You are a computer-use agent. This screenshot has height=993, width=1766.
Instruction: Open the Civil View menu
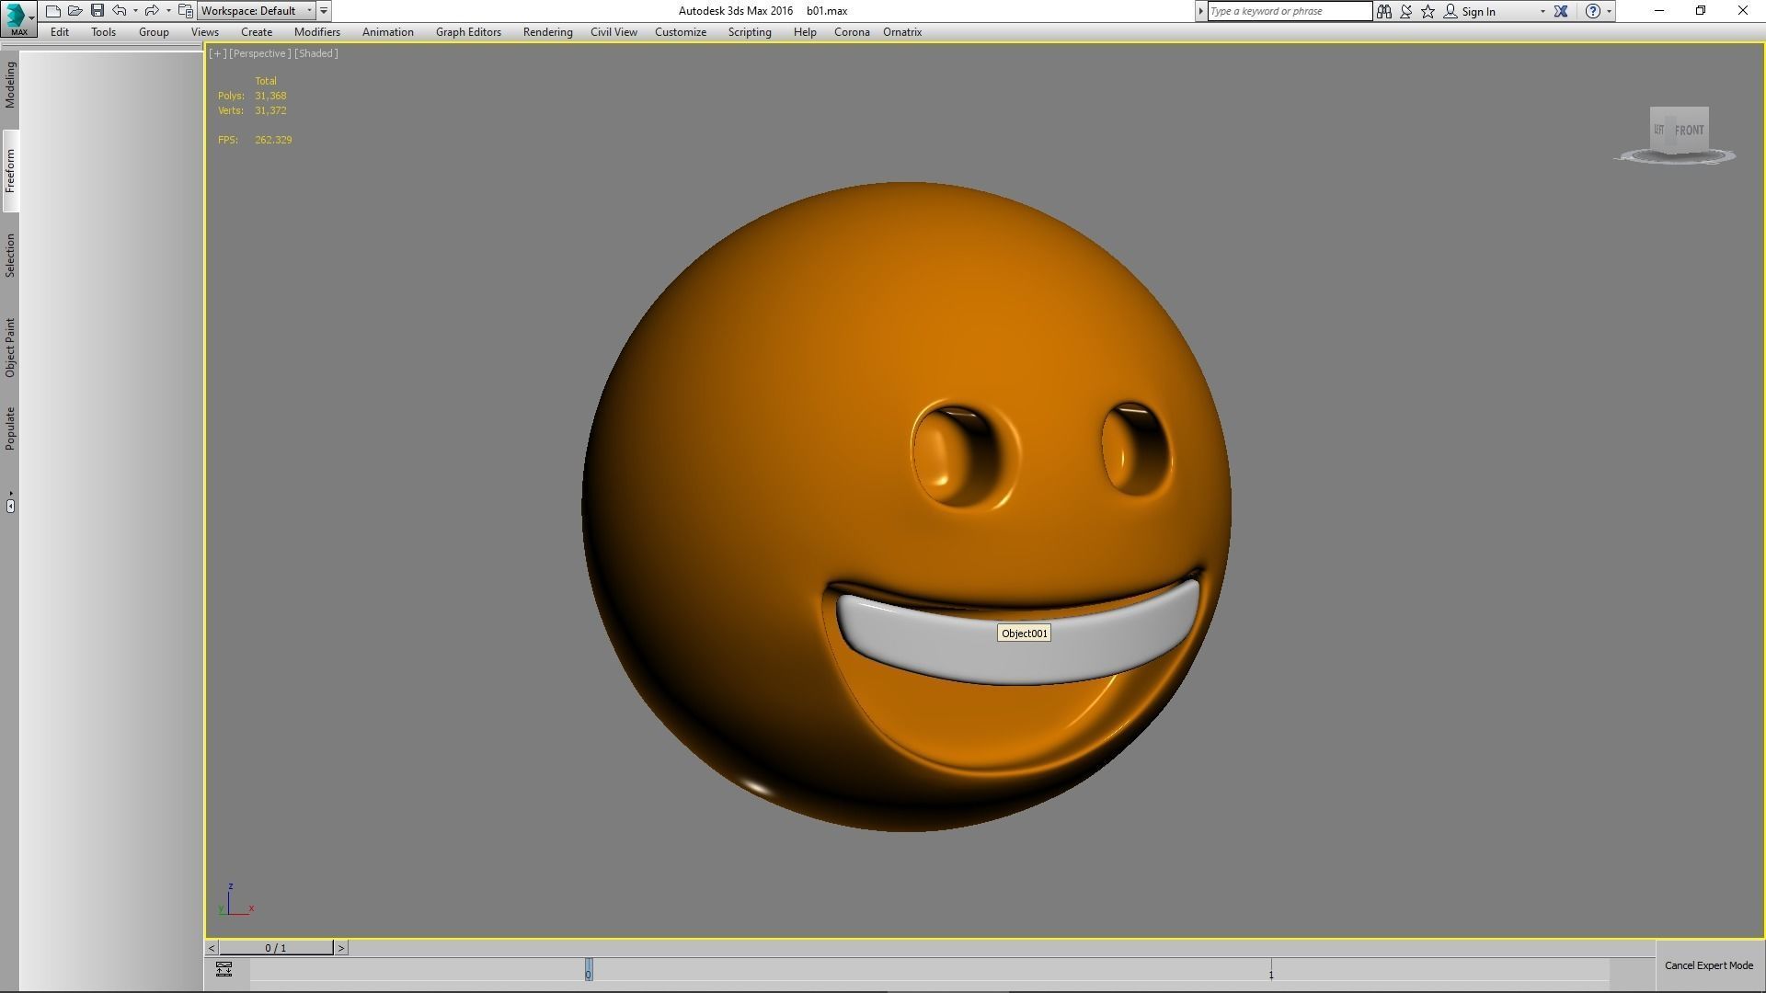point(614,32)
